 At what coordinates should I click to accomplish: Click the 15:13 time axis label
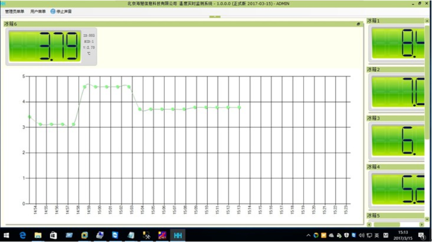[239, 209]
